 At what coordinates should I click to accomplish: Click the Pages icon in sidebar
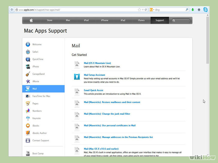pyautogui.click(x=28, y=103)
